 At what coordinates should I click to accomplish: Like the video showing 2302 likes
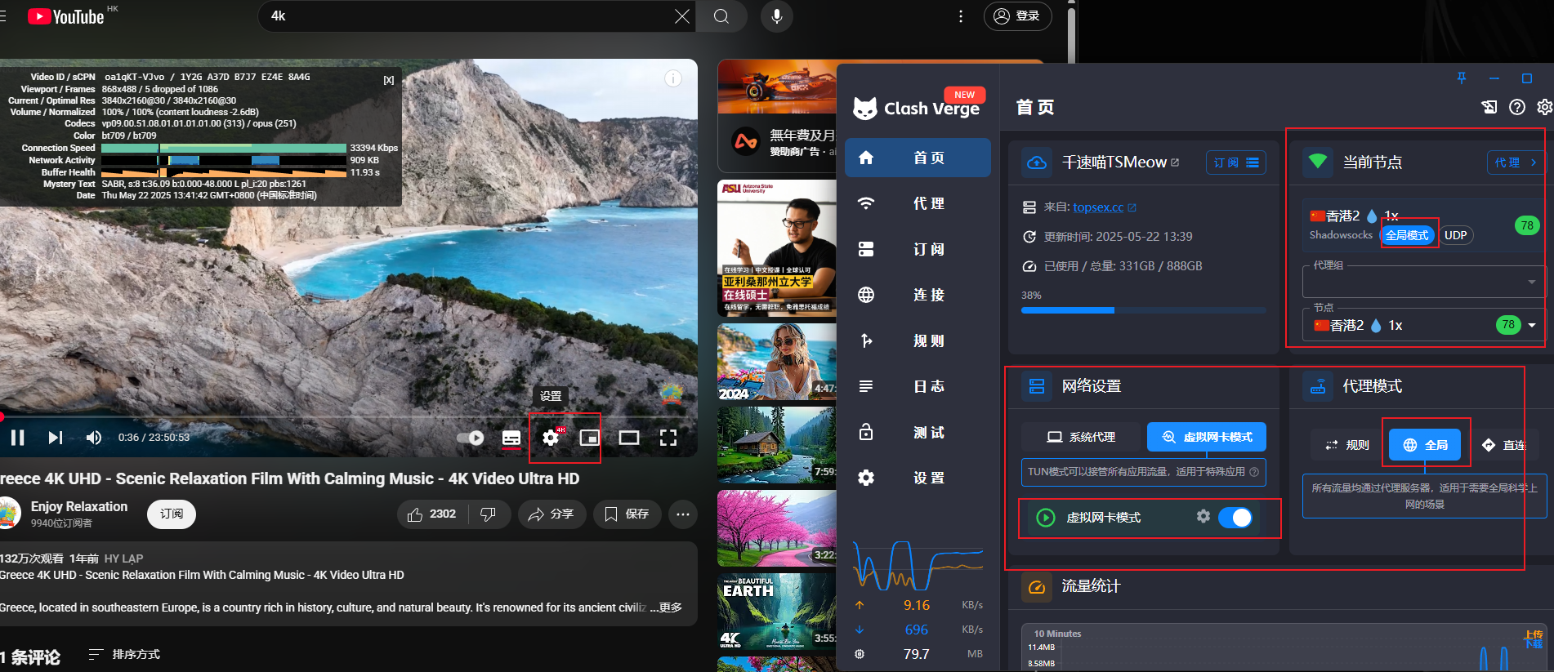432,514
